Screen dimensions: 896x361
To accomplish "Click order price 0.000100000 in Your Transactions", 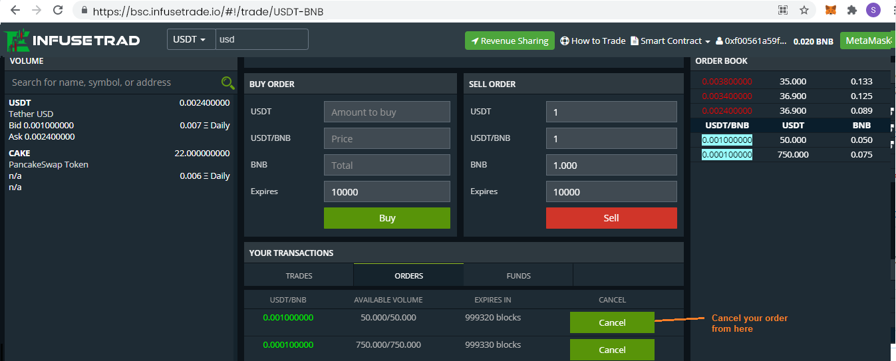I will click(288, 345).
